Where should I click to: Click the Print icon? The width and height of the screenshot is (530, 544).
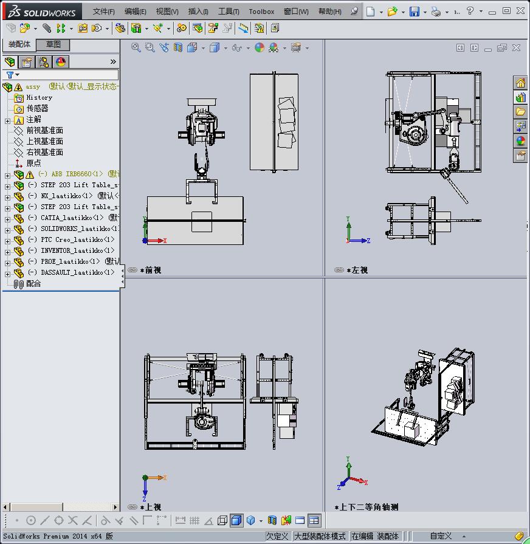point(436,12)
